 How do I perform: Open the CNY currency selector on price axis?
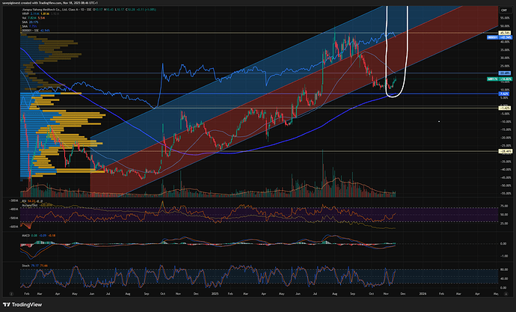pos(503,7)
